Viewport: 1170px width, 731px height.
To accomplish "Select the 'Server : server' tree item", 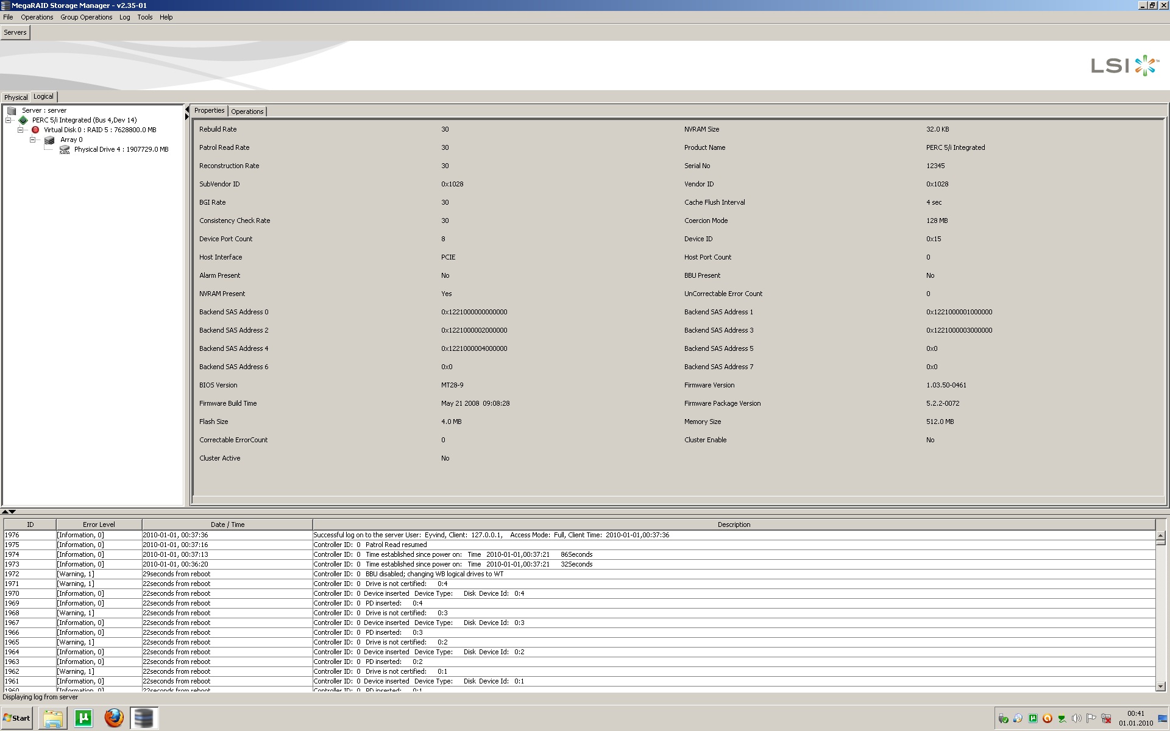I will coord(44,111).
